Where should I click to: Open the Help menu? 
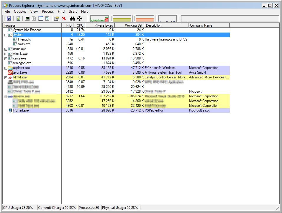[85, 12]
